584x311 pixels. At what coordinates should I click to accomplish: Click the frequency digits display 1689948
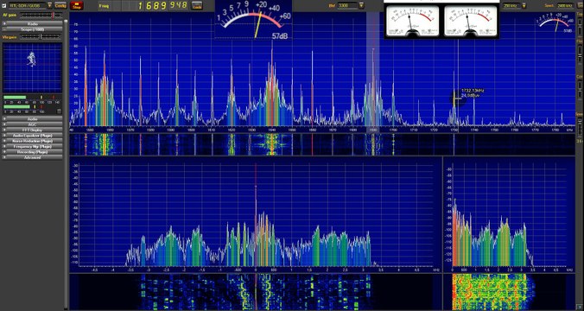(x=162, y=5)
